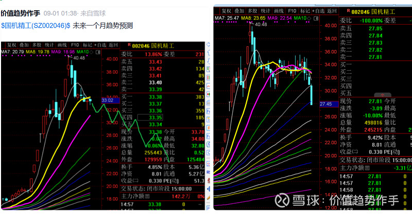The height and width of the screenshot is (214, 412).
Task: Click the 委比 -100.00% value in the right chart
Action: (372, 21)
